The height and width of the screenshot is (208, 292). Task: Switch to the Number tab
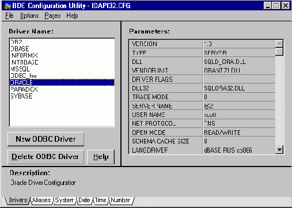click(120, 200)
